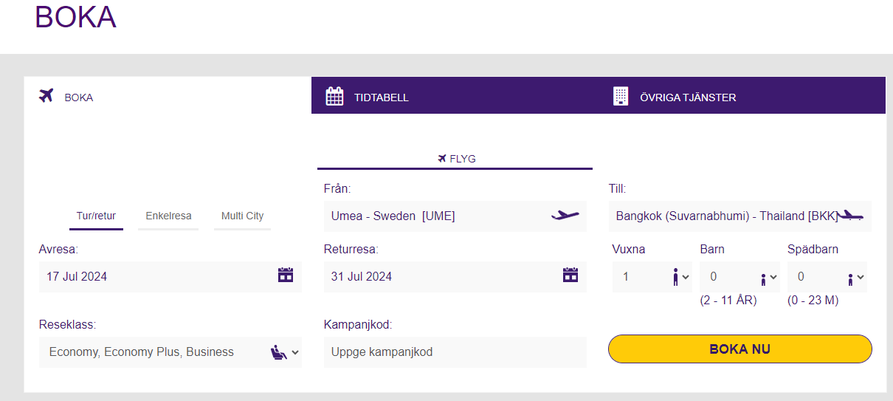The width and height of the screenshot is (893, 401).
Task: Click the building icon on ÖVRIGA TJÄNSTER
Action: tap(621, 97)
